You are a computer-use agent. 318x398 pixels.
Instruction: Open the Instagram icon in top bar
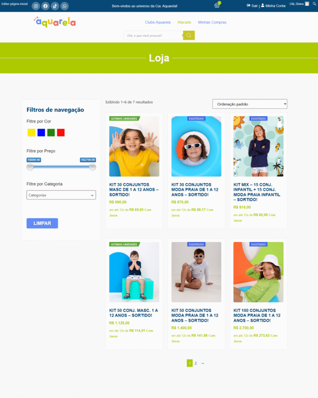click(36, 6)
